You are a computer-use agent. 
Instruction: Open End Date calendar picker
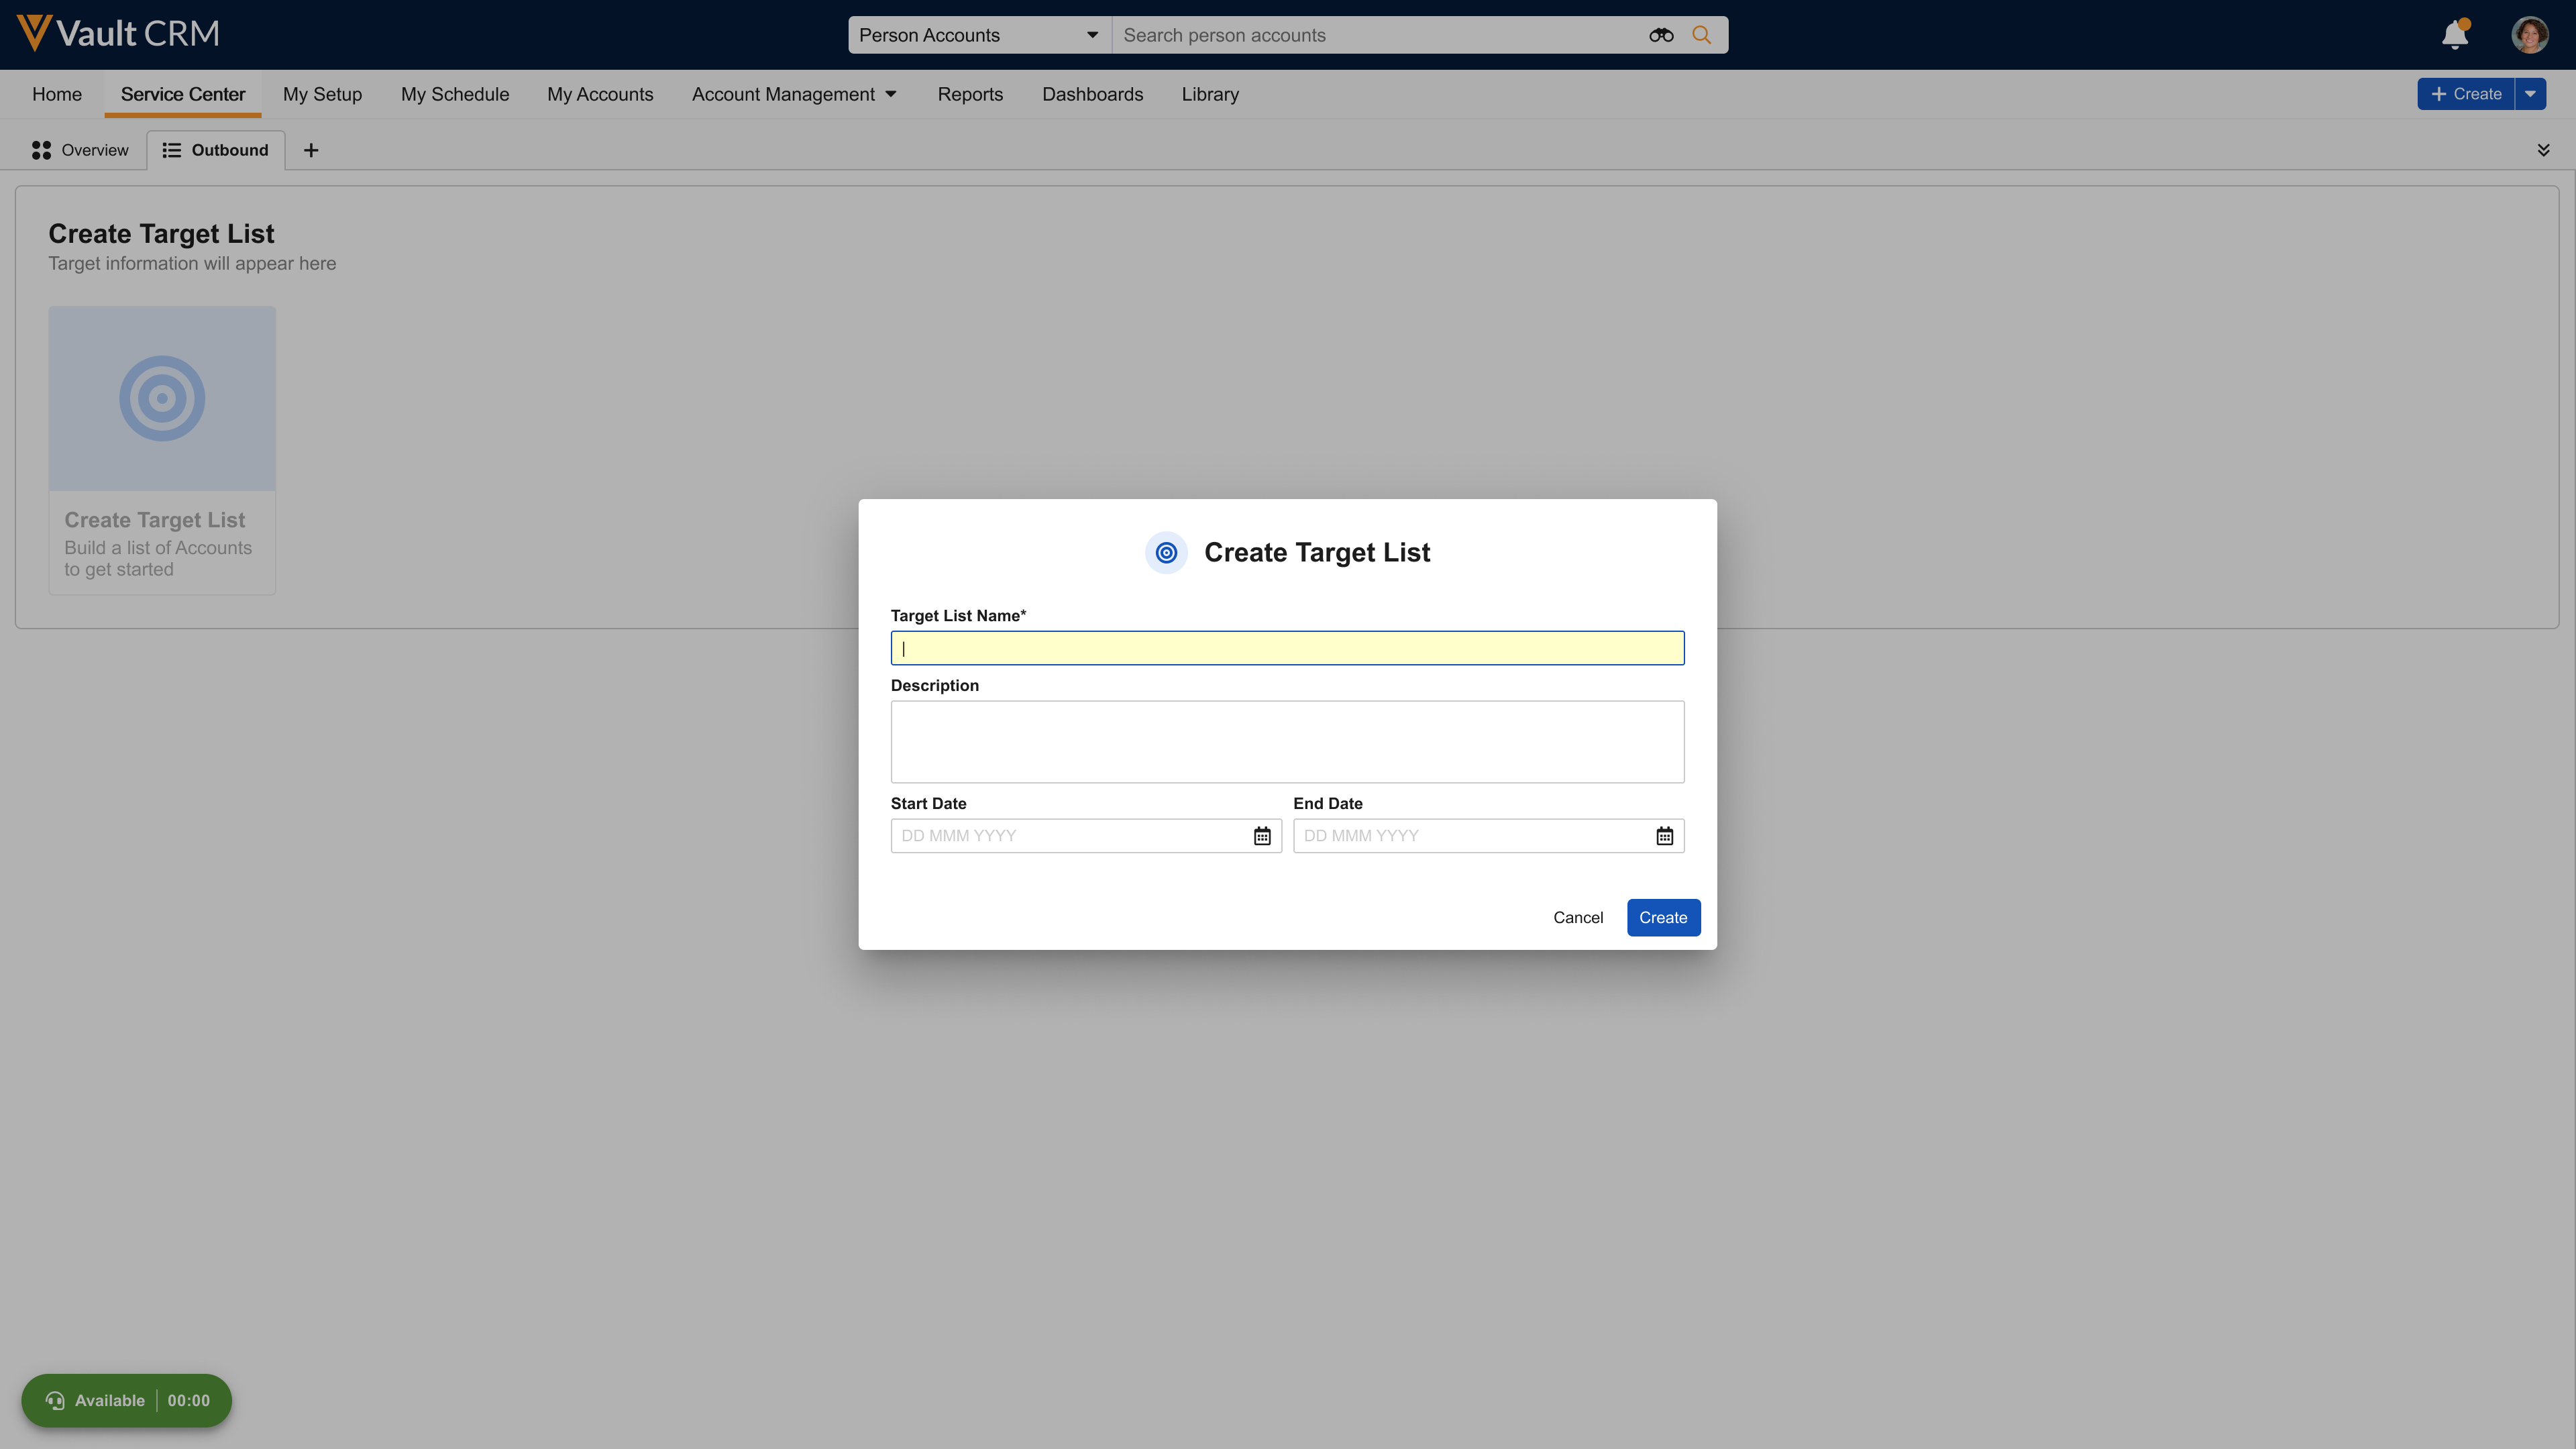[1664, 836]
